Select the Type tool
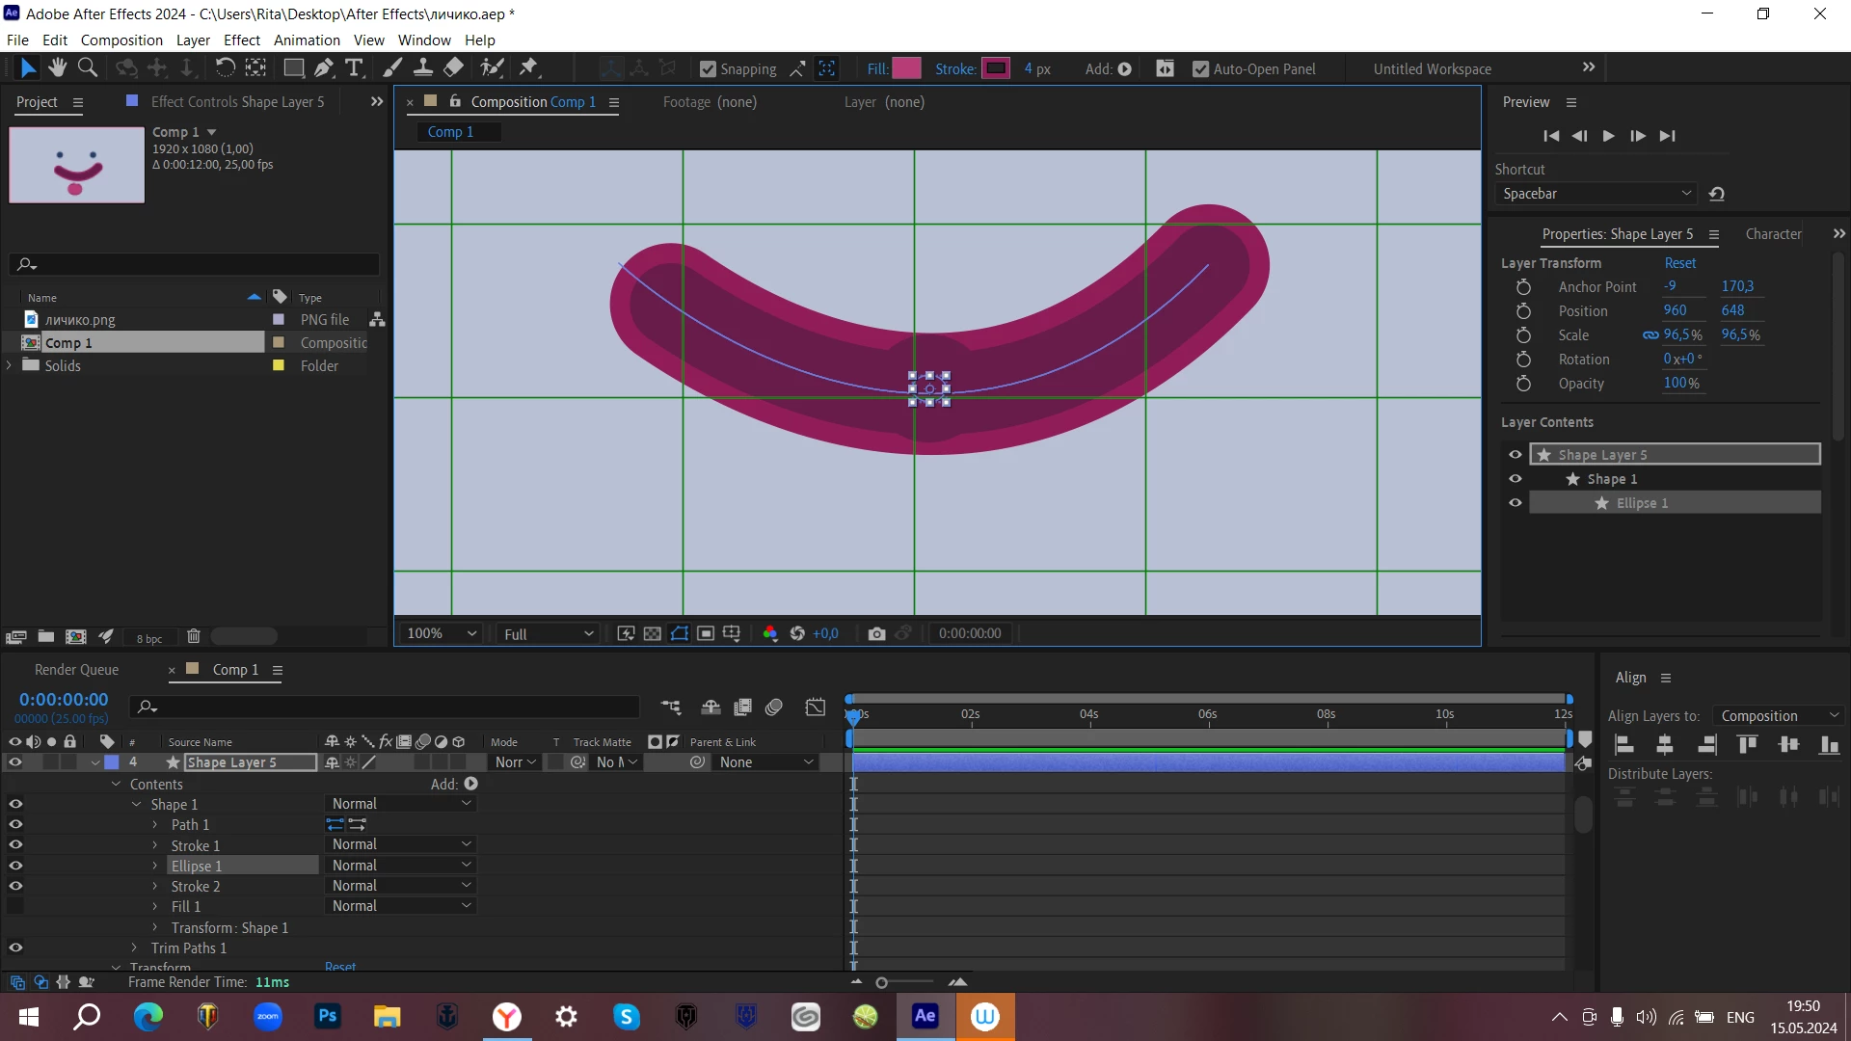 354,67
